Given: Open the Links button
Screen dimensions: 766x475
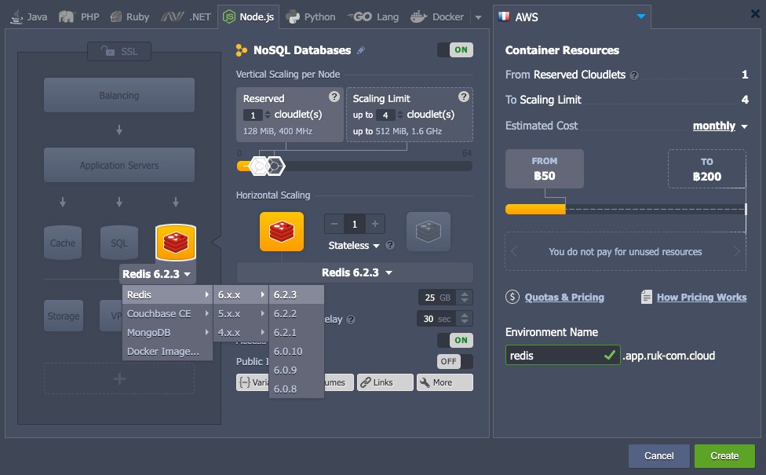Looking at the screenshot, I should tap(385, 382).
